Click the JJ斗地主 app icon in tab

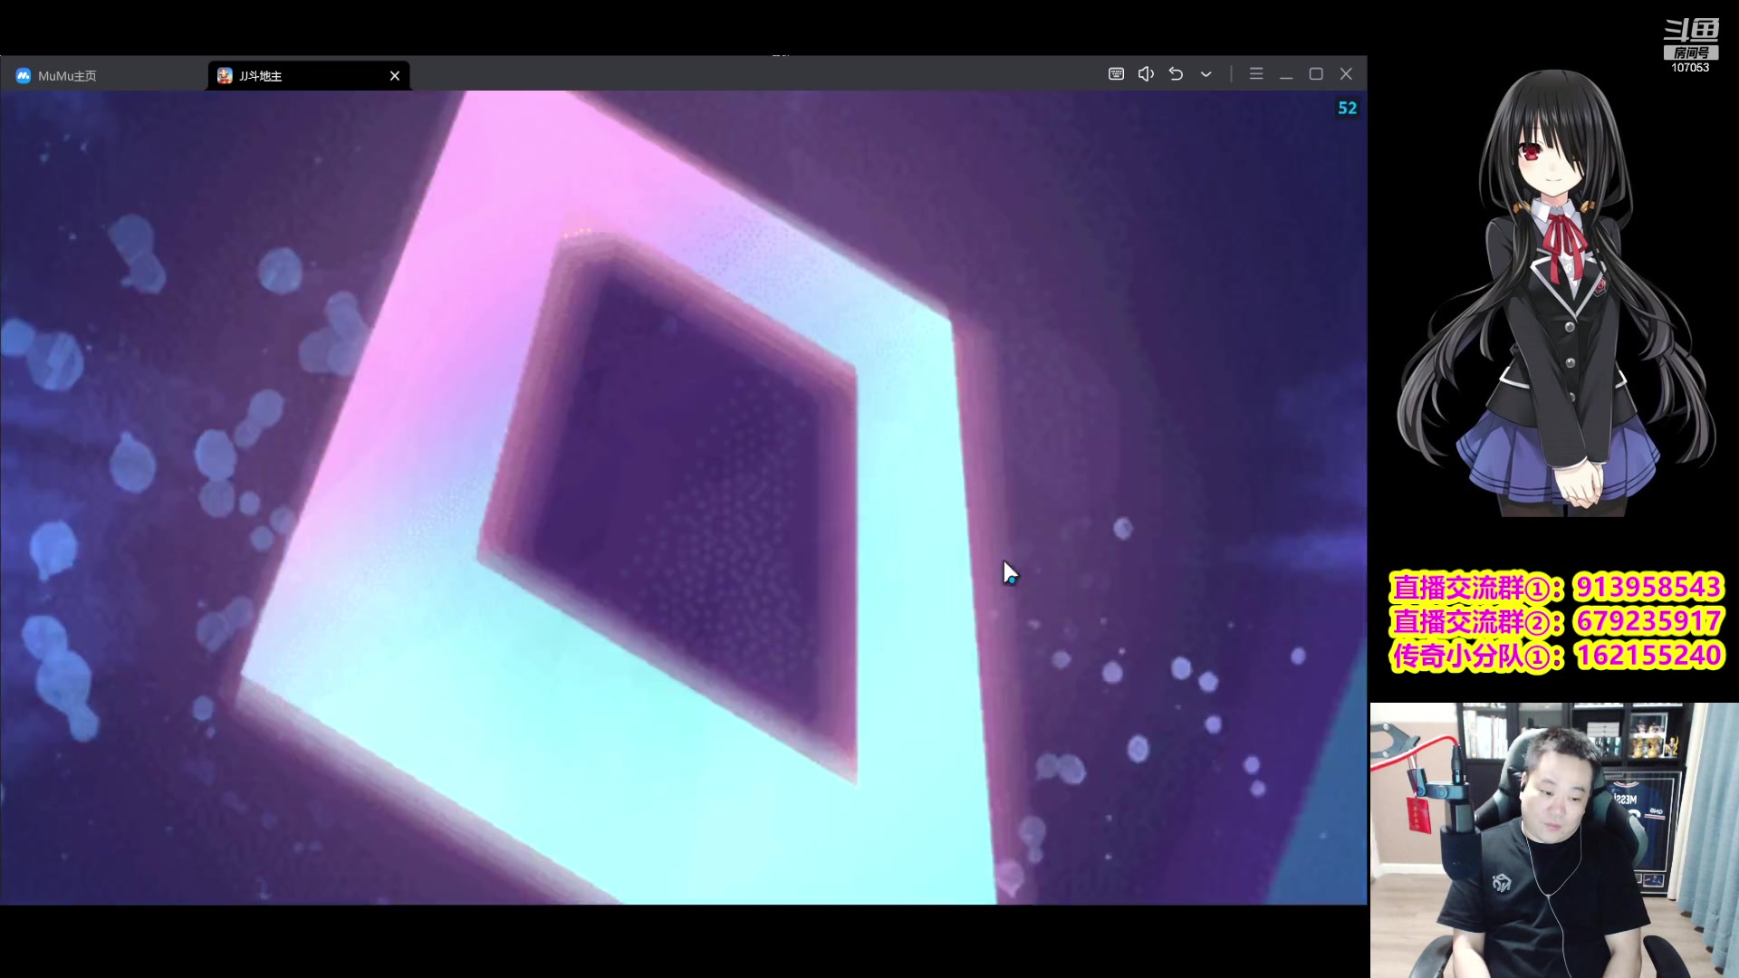(x=225, y=76)
